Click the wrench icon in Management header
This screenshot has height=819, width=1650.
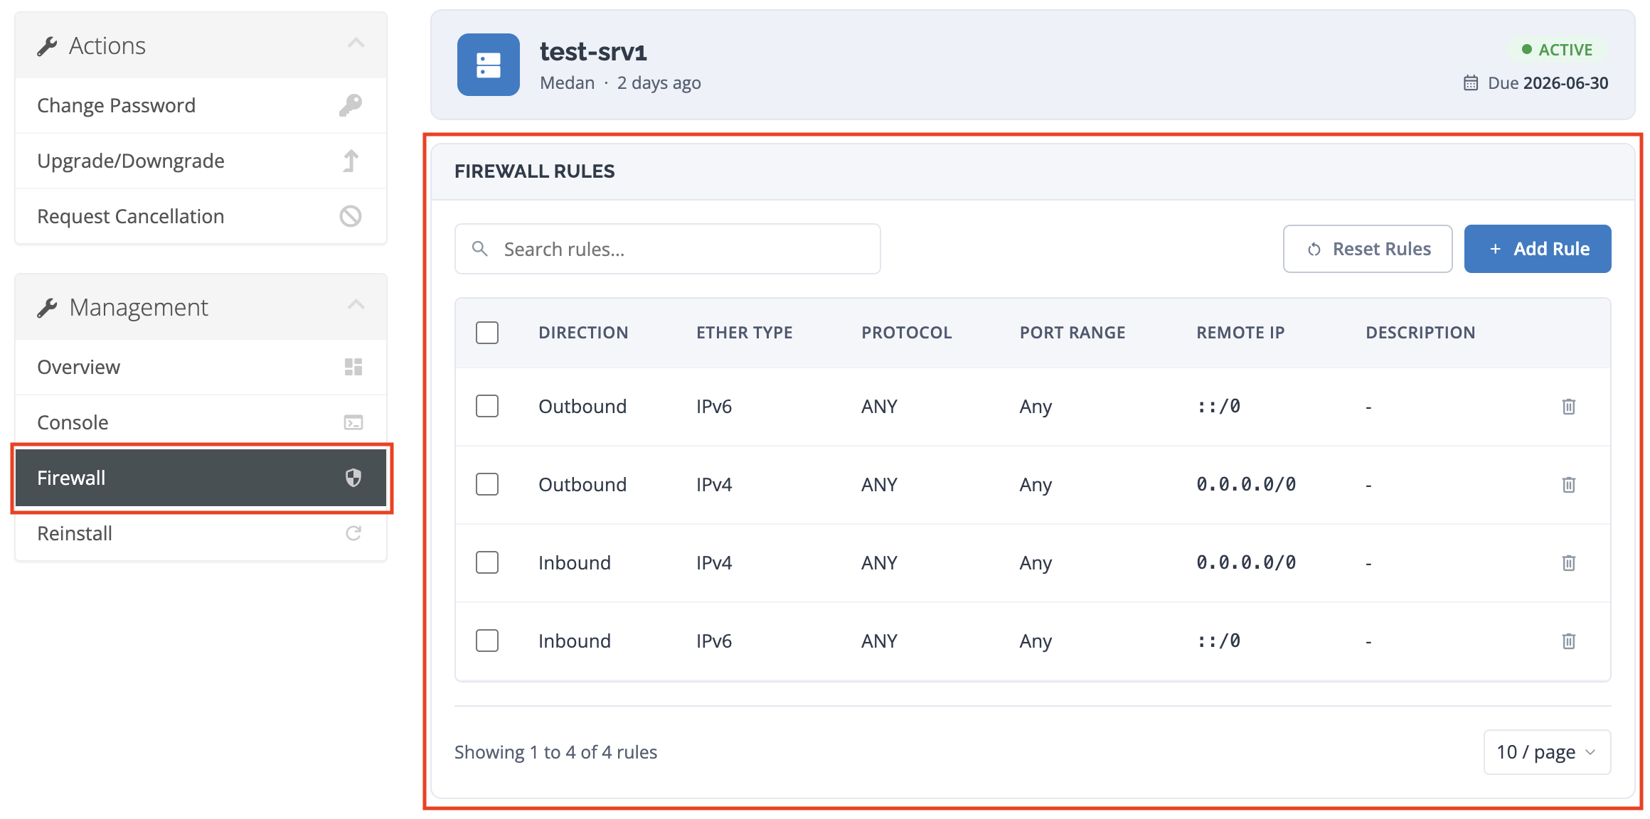click(x=47, y=308)
